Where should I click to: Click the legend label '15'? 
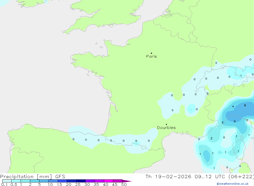59,184
